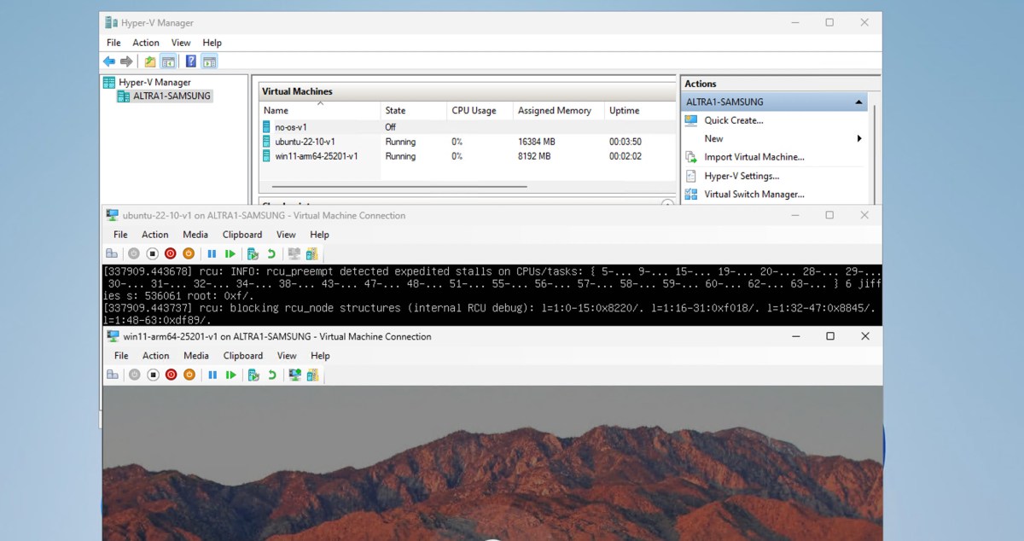Select Hyper-V Manager root tree node

click(154, 83)
